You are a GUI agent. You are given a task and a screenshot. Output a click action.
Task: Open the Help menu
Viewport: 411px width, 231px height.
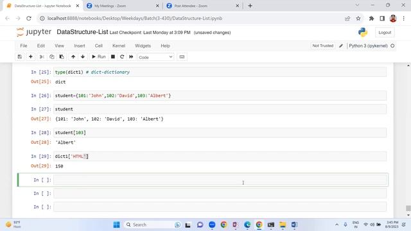[x=165, y=46]
